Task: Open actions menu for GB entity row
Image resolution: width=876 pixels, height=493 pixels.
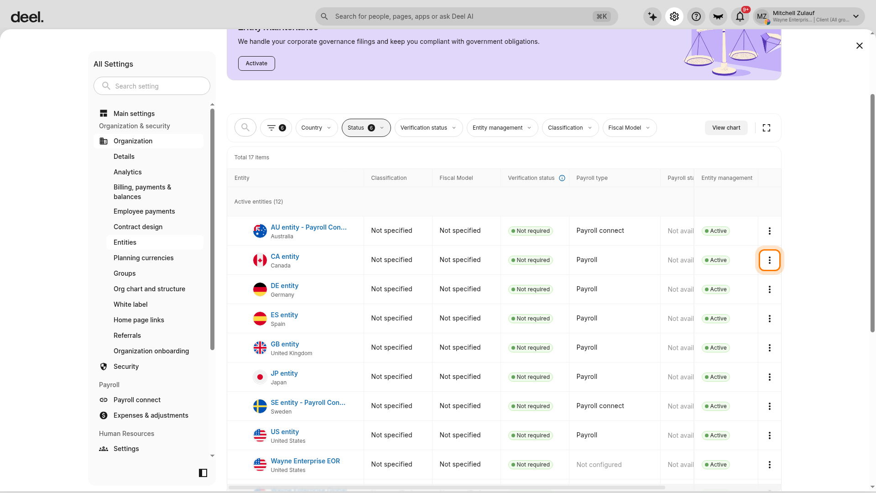Action: pos(770,348)
